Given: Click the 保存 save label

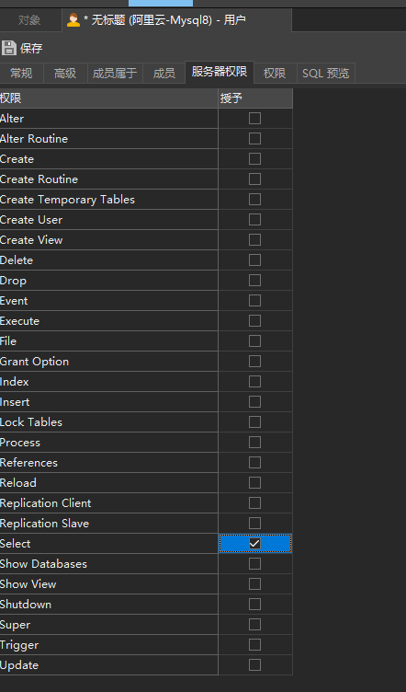Looking at the screenshot, I should click(31, 48).
